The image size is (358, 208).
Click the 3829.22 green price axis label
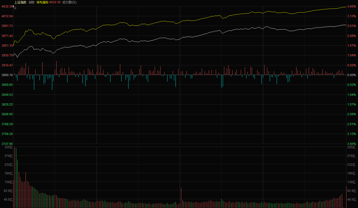(7, 104)
